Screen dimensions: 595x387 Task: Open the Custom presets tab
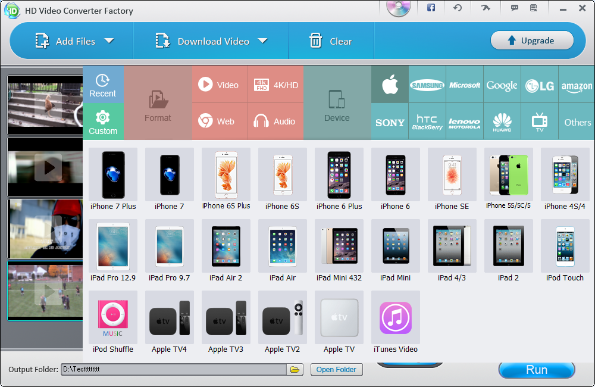pos(103,121)
